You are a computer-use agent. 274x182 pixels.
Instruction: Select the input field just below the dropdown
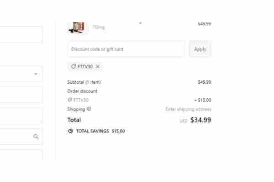coord(21,95)
